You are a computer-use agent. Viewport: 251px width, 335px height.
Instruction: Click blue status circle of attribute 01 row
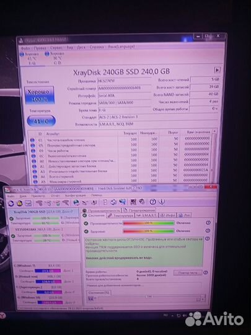[32, 140]
